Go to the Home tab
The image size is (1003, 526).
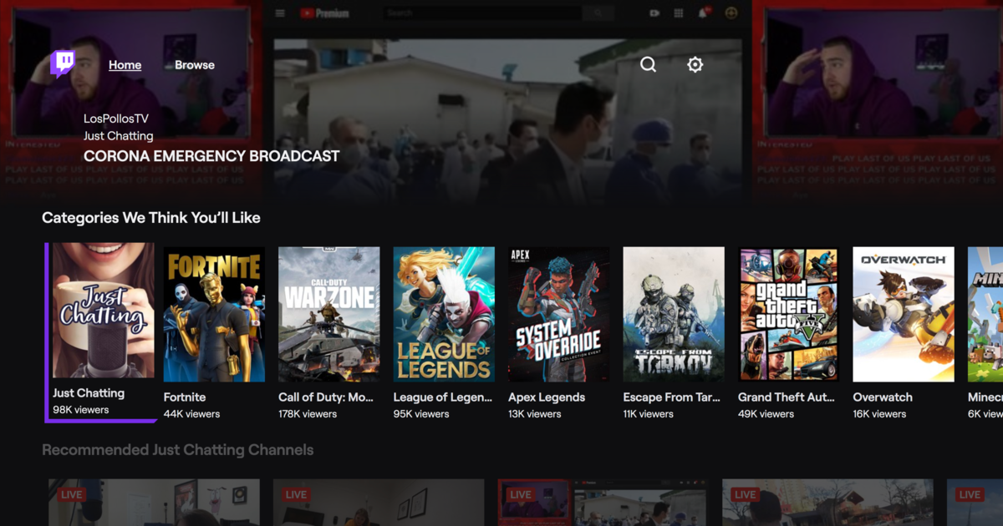(x=125, y=65)
